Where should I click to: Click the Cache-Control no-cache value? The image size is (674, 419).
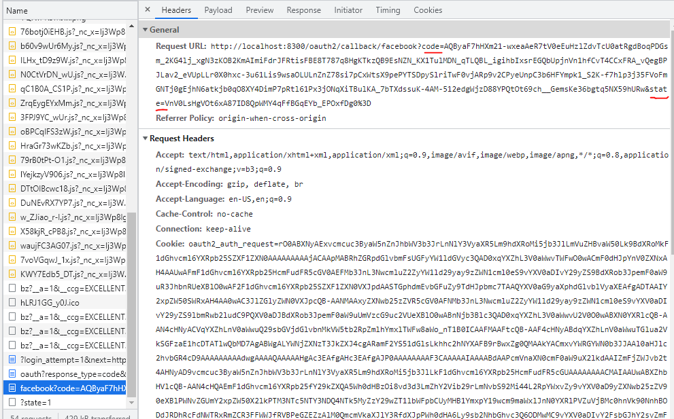235,214
